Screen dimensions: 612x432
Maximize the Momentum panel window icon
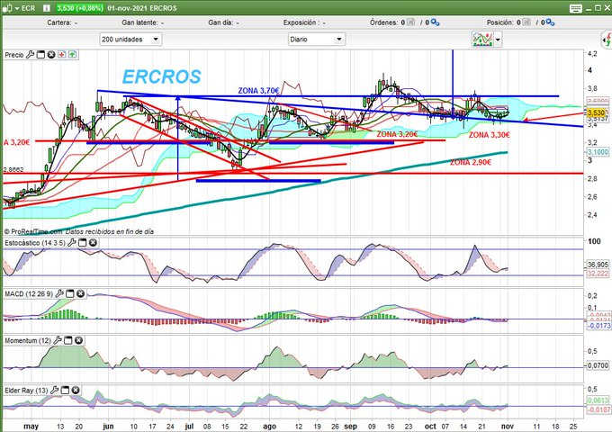[x=67, y=340]
